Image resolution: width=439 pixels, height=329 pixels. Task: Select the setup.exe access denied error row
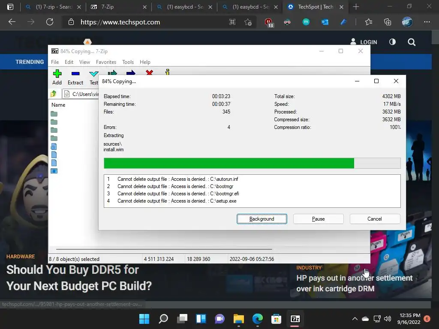click(x=252, y=201)
